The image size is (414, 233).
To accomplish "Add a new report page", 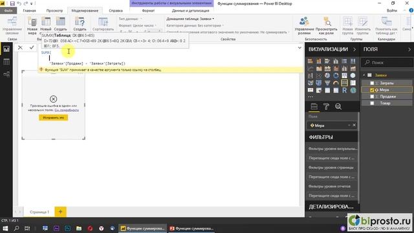I will point(60,212).
